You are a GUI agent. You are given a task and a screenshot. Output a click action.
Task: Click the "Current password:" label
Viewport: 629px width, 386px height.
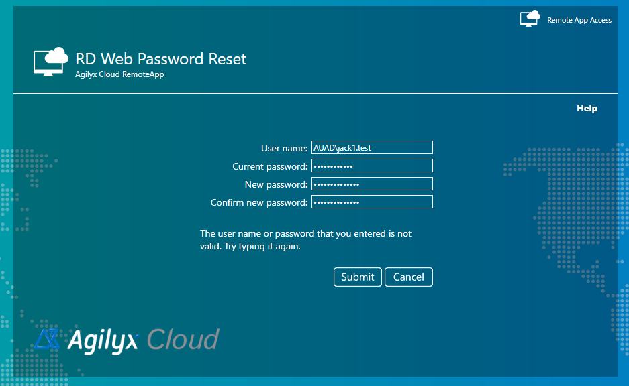(270, 166)
